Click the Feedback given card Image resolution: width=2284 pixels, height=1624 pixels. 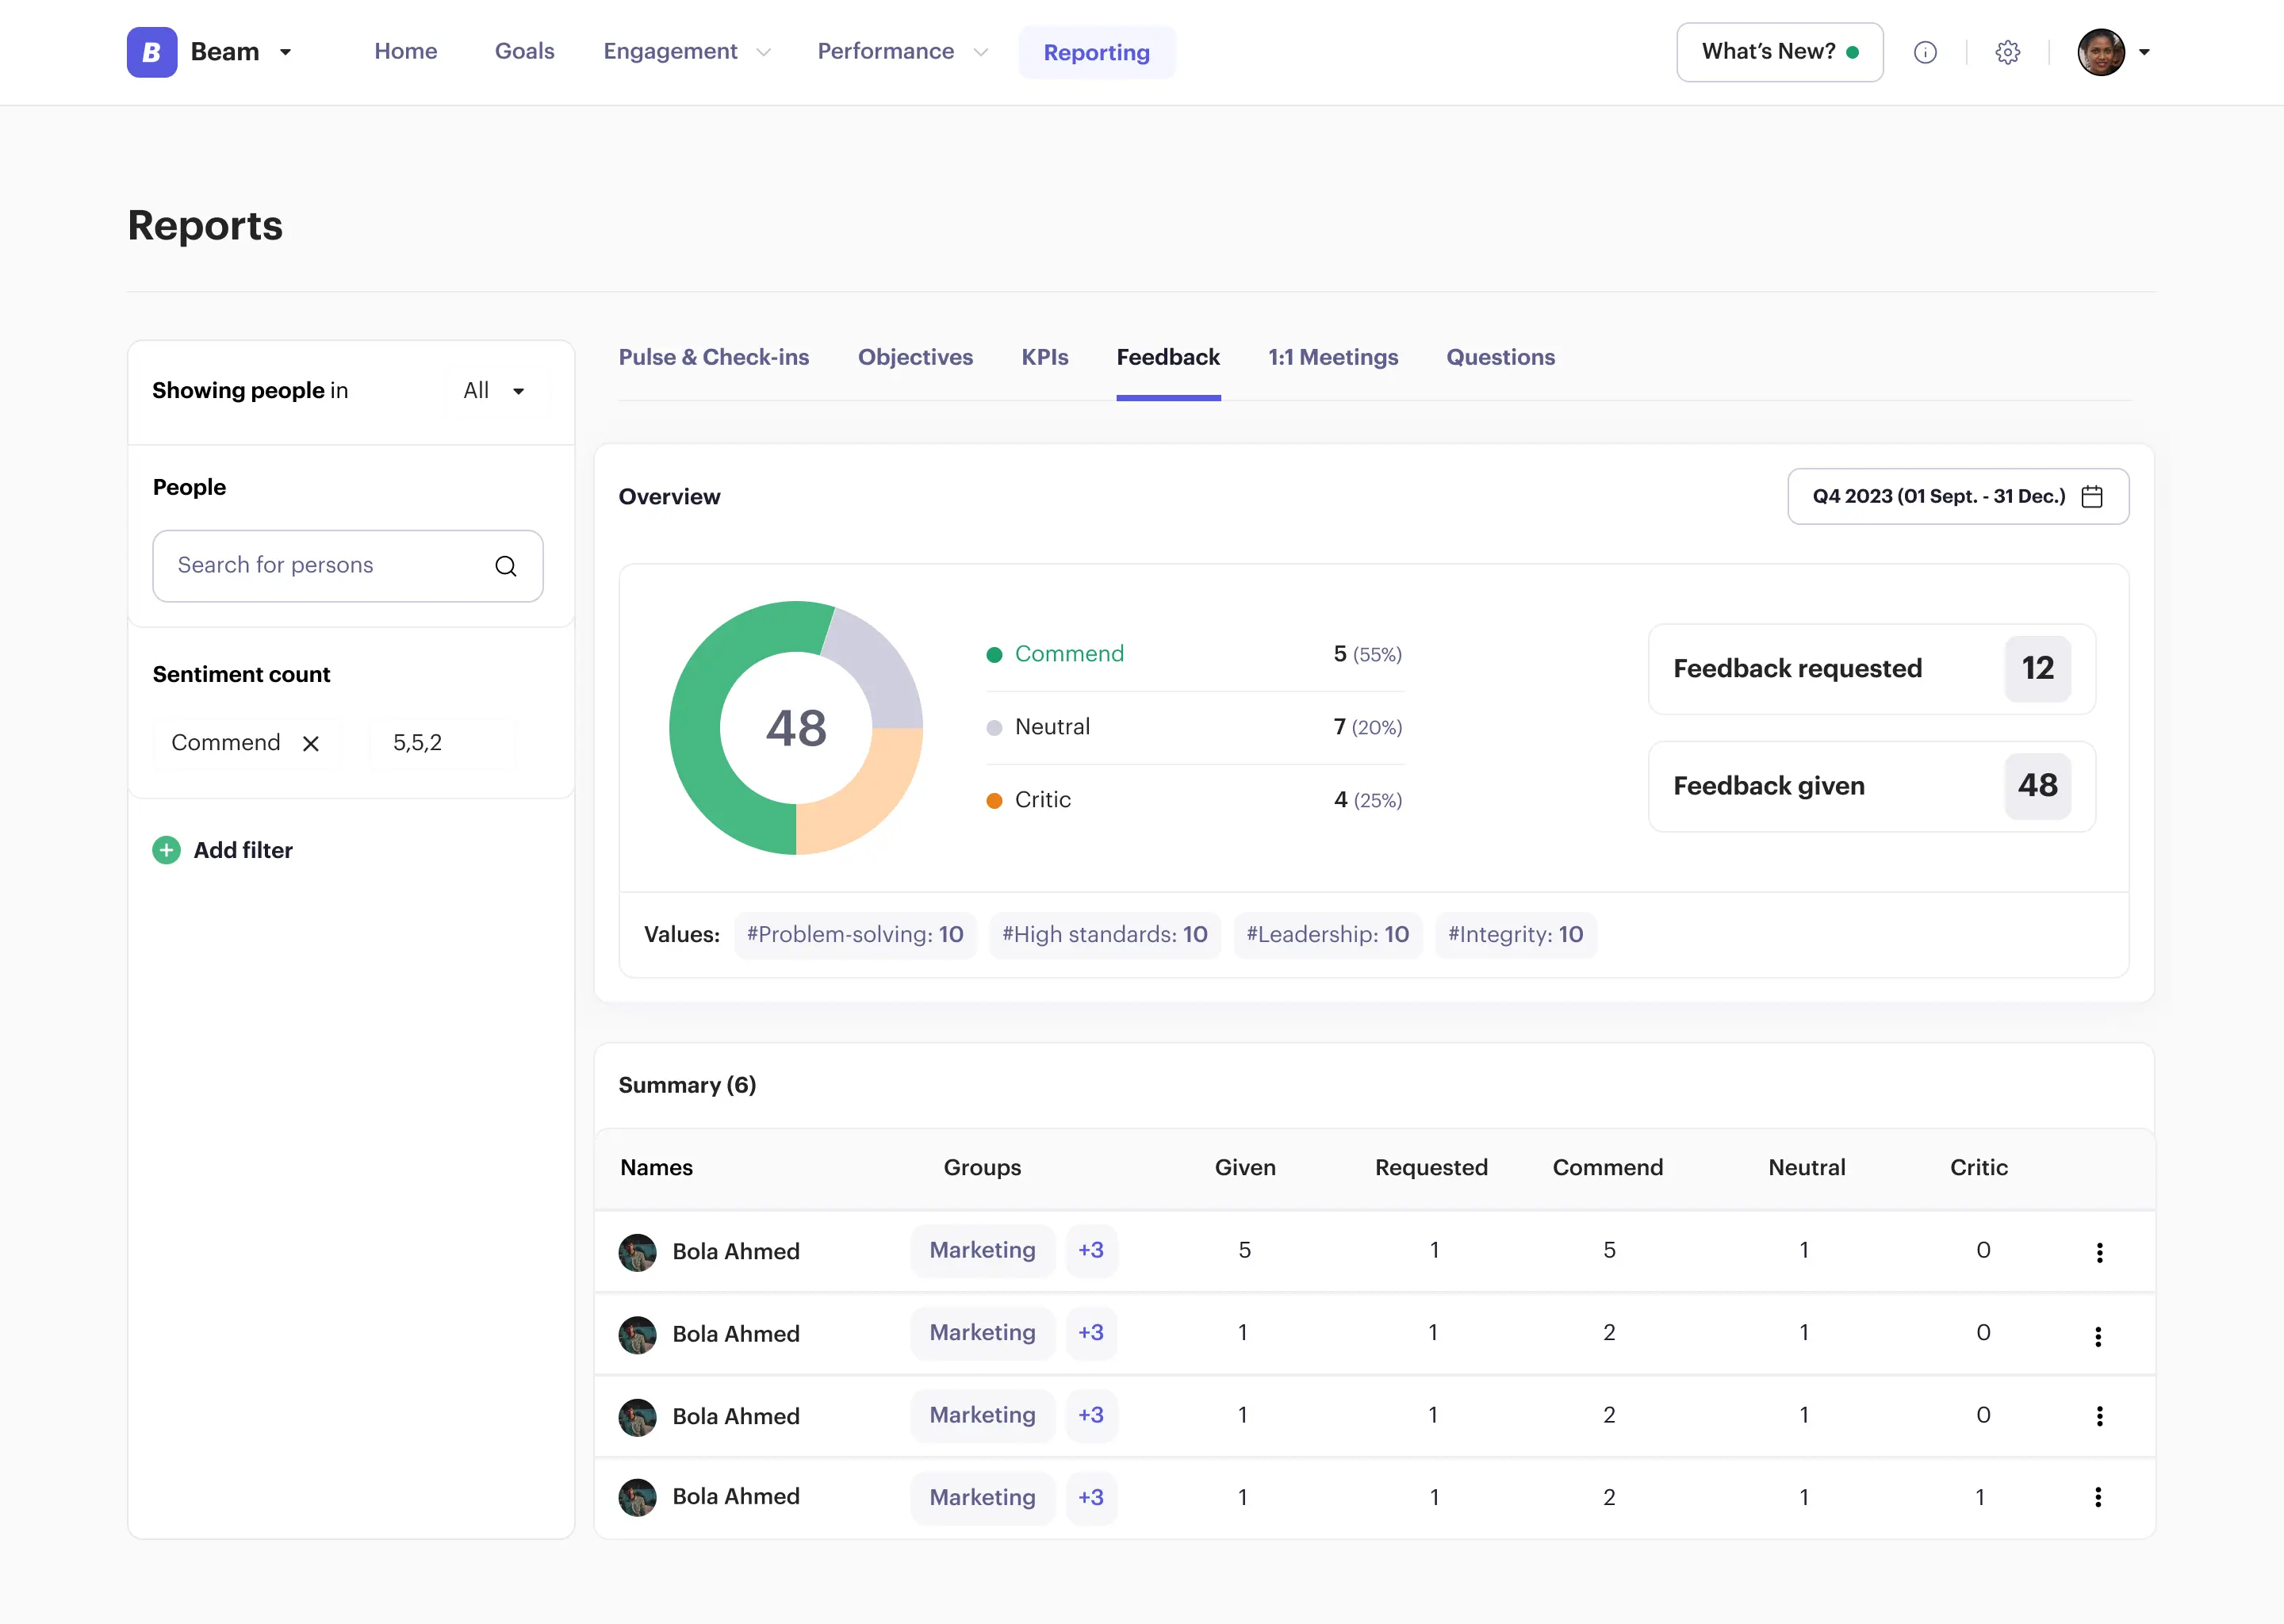click(1871, 786)
